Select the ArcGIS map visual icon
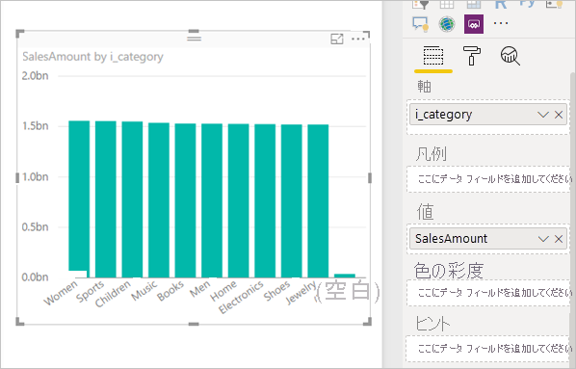The width and height of the screenshot is (576, 369). 447,24
